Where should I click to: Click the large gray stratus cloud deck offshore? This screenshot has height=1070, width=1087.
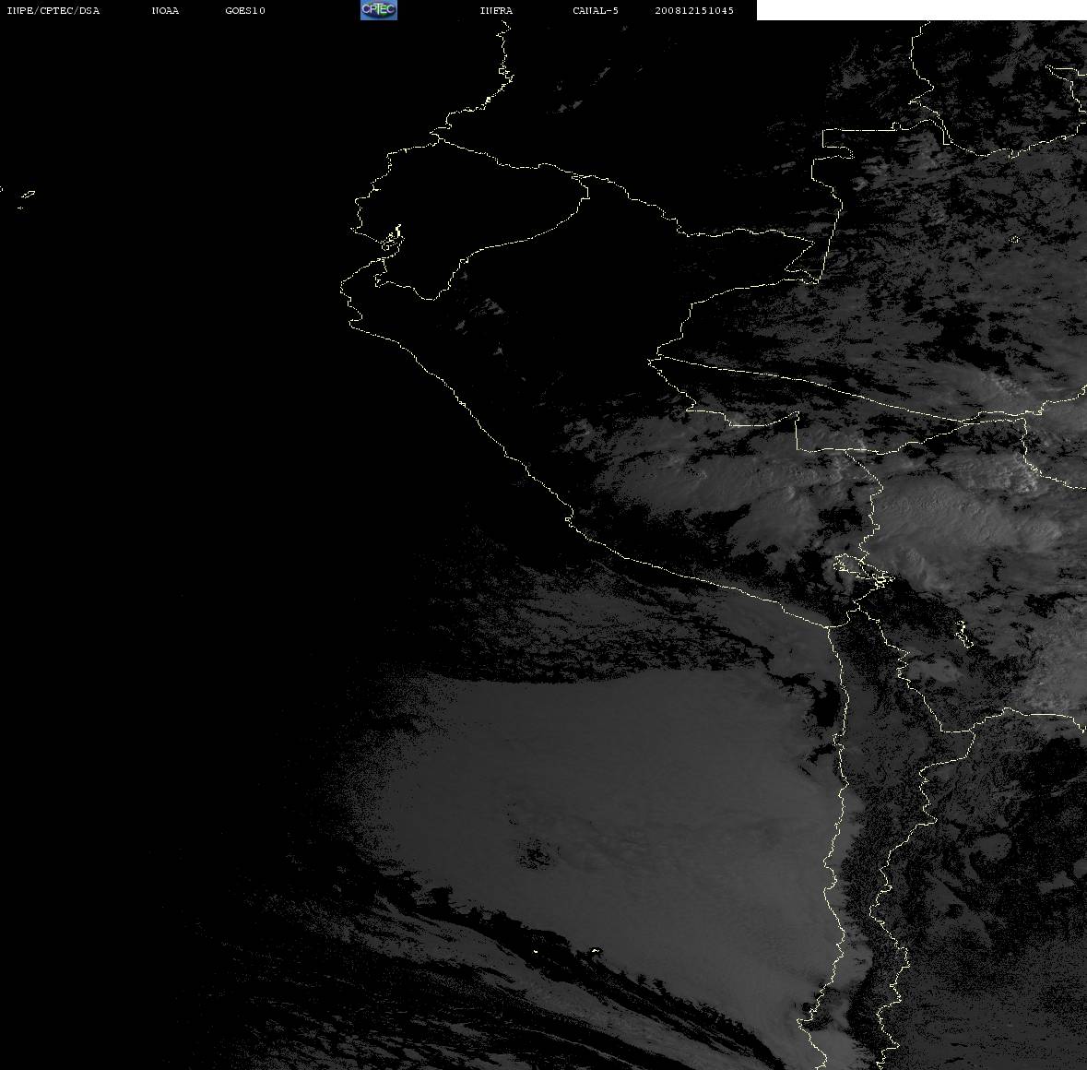610,818
